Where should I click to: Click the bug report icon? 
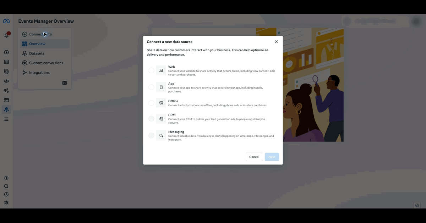[6, 202]
